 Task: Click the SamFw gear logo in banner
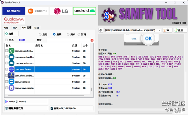(x=109, y=15)
